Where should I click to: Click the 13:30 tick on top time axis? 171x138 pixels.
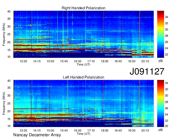point(23,61)
